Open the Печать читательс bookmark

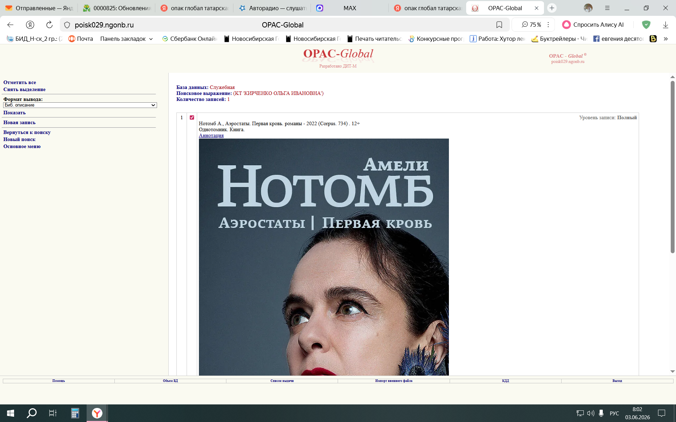pyautogui.click(x=374, y=39)
